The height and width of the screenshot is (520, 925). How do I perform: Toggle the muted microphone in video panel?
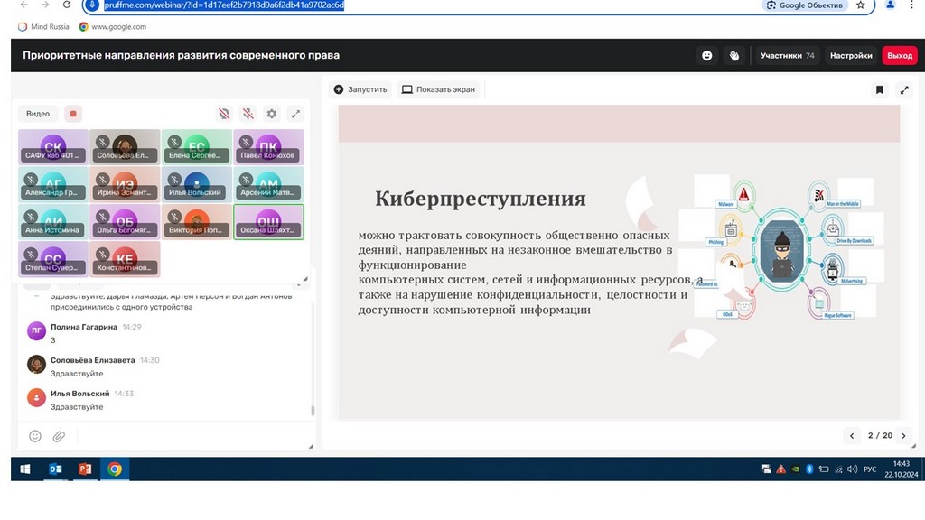coord(248,114)
